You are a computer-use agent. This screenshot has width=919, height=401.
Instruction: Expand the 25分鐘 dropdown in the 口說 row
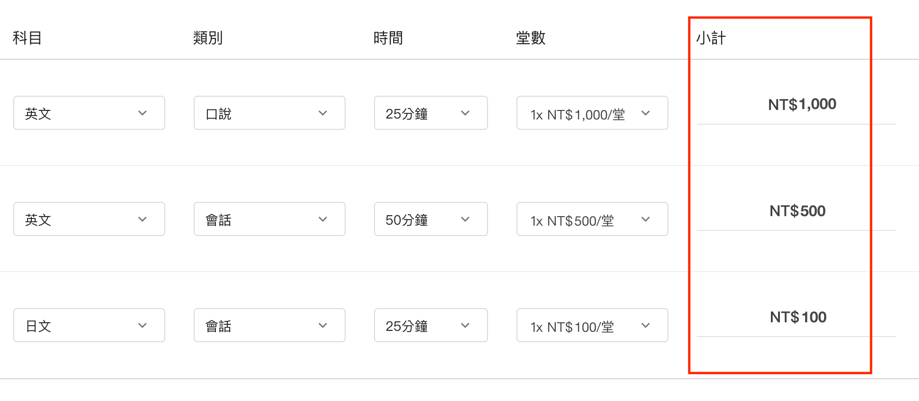[431, 113]
